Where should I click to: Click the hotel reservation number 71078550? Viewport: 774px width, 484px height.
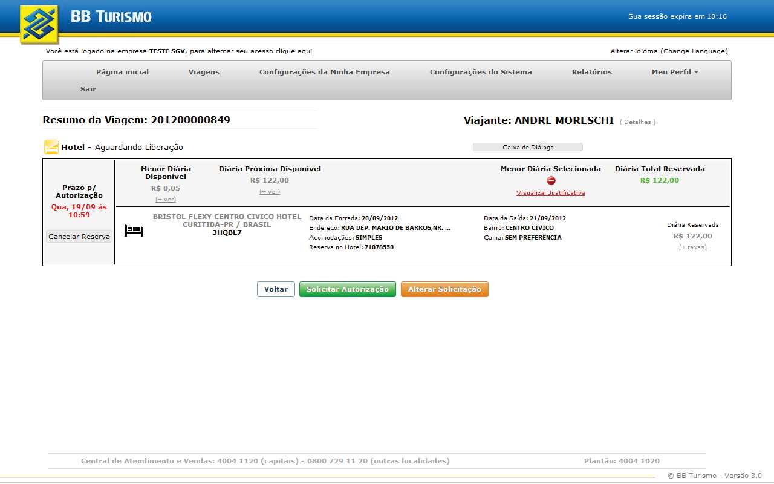[x=379, y=247]
